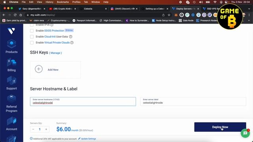Switch to the Discord tab
253x142 pixels.
[x=124, y=9]
